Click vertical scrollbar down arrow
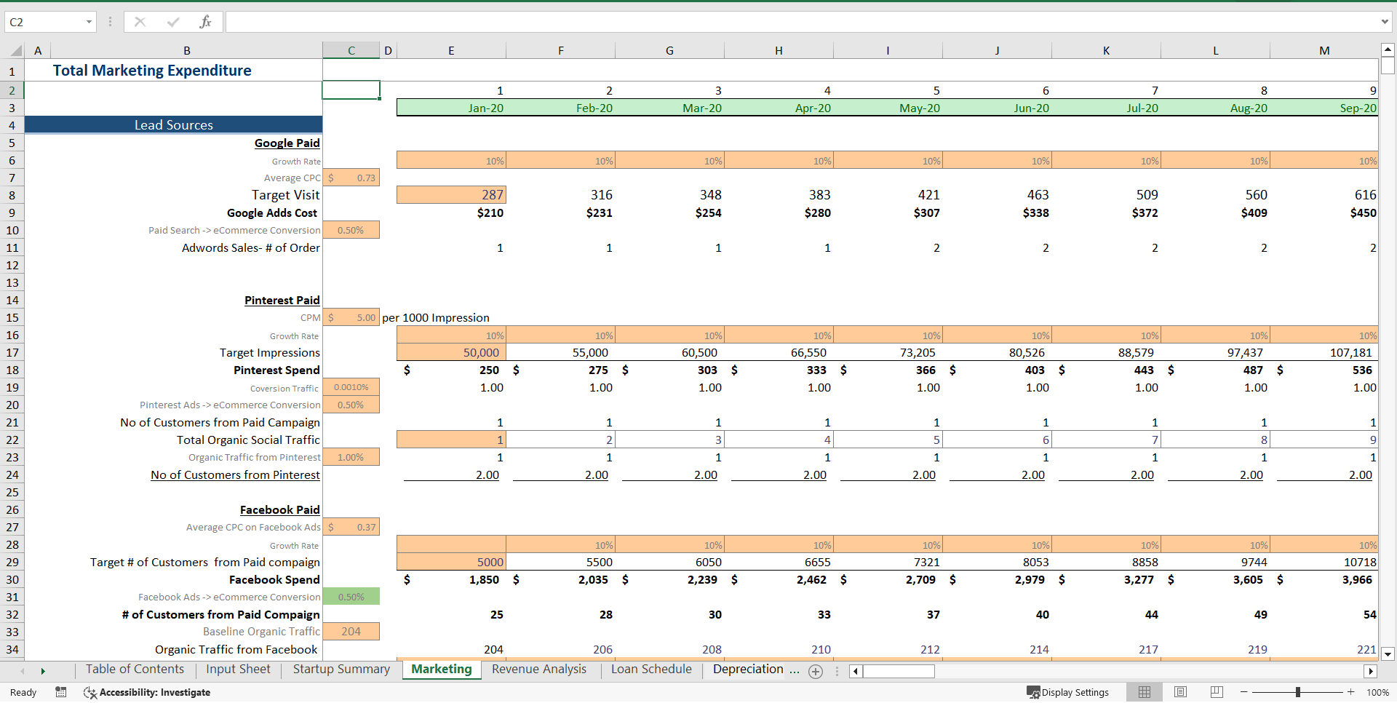1397x703 pixels. click(1388, 654)
